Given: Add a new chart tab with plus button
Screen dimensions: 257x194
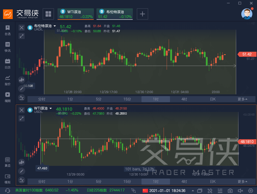Looking at the screenshot, I should [x=142, y=14].
